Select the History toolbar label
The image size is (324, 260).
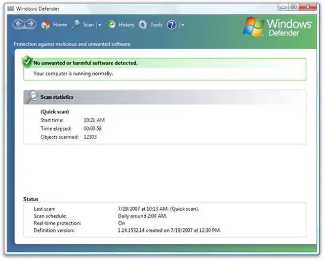127,25
